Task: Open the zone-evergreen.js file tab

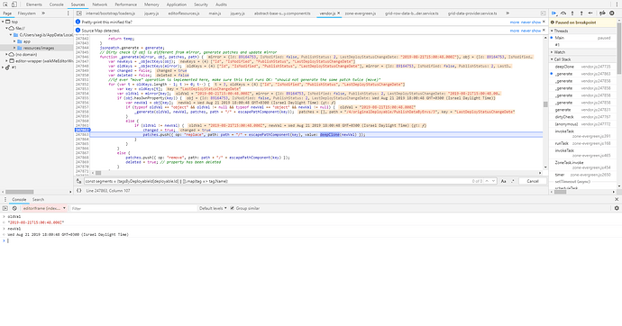Action: pos(361,14)
